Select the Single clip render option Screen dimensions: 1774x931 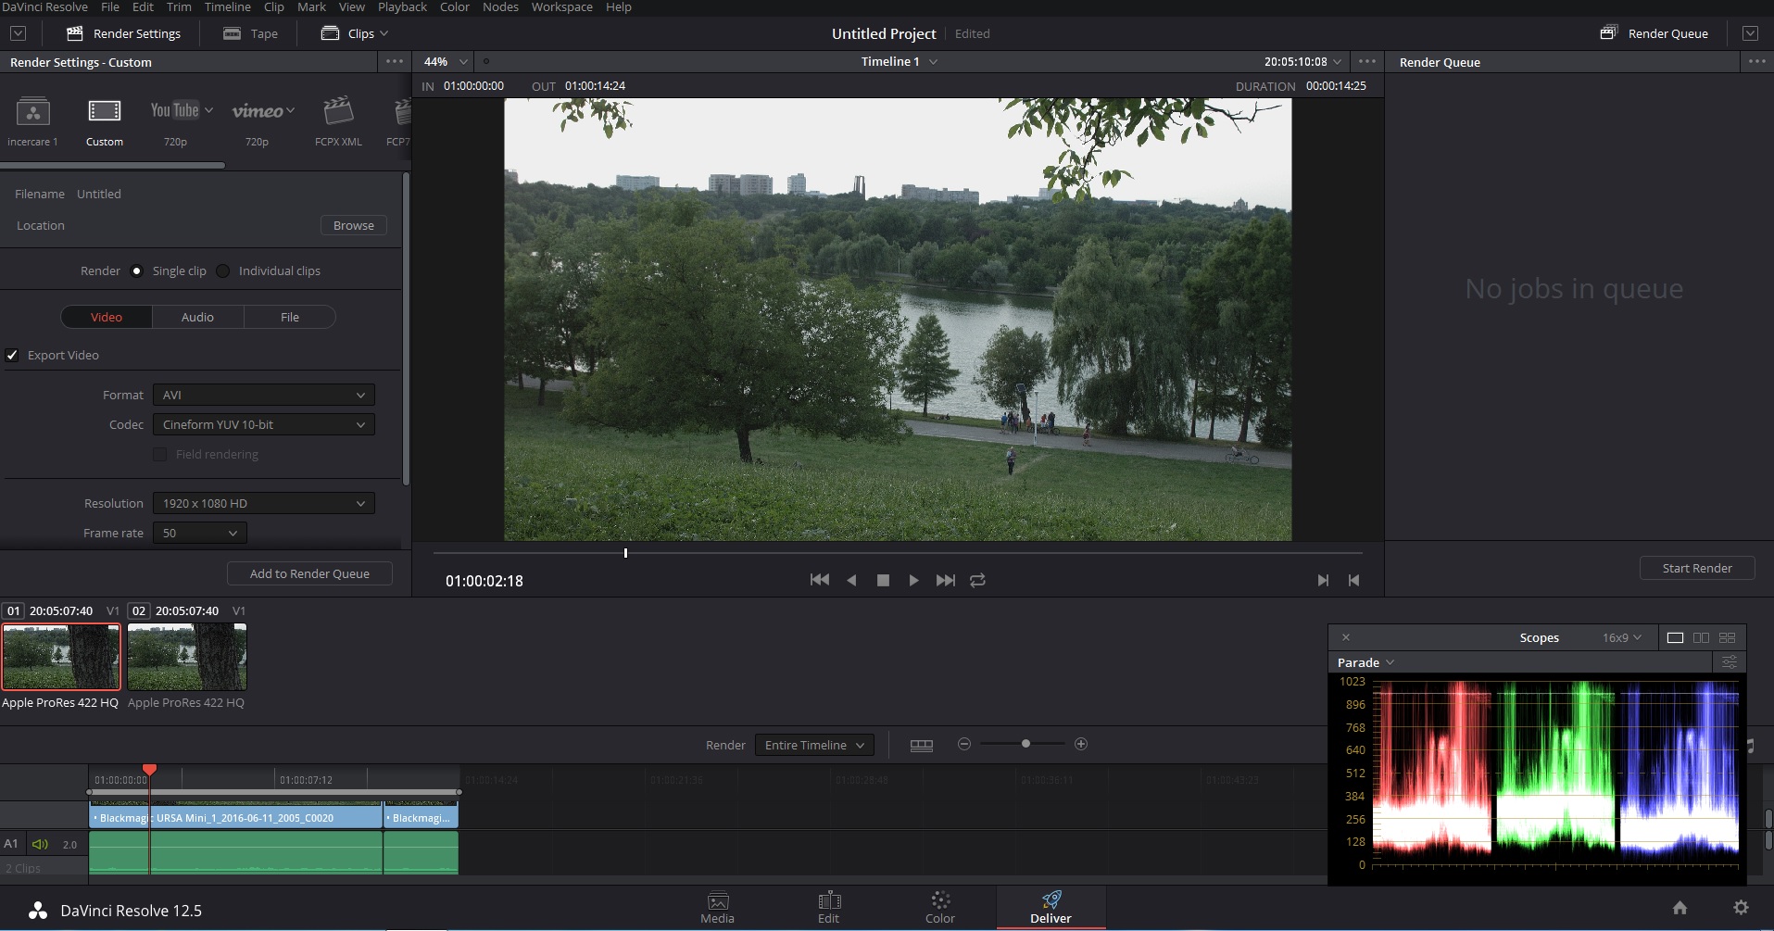[137, 270]
